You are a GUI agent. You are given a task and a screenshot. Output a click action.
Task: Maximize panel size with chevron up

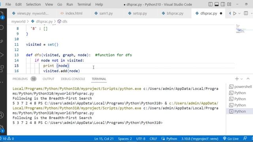(x=248, y=79)
